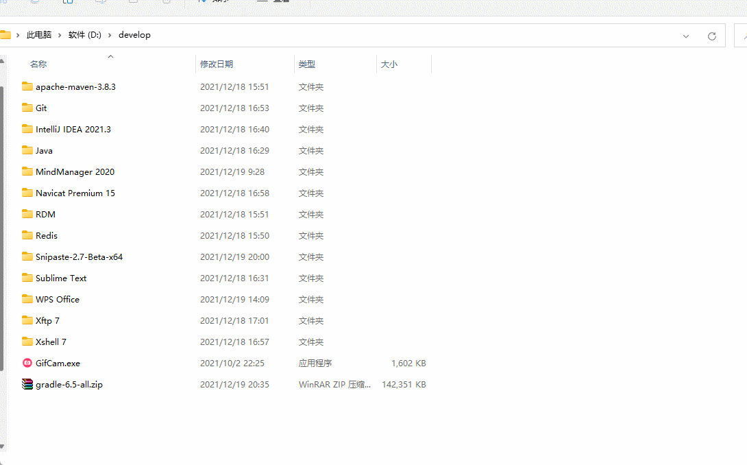
Task: Select the Java folder name
Action: [x=45, y=150]
